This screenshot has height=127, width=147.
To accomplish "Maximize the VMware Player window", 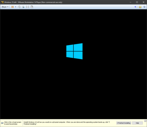I will pyautogui.click(x=137, y=2).
